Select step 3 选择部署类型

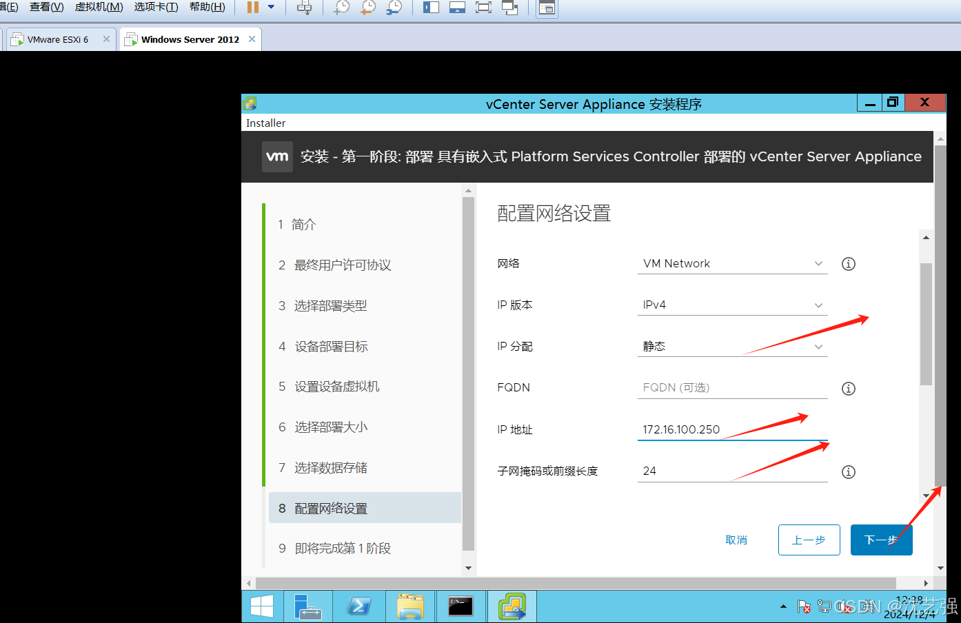365,305
